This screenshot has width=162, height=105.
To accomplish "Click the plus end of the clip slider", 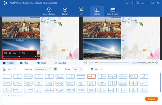I will [x=35, y=57].
